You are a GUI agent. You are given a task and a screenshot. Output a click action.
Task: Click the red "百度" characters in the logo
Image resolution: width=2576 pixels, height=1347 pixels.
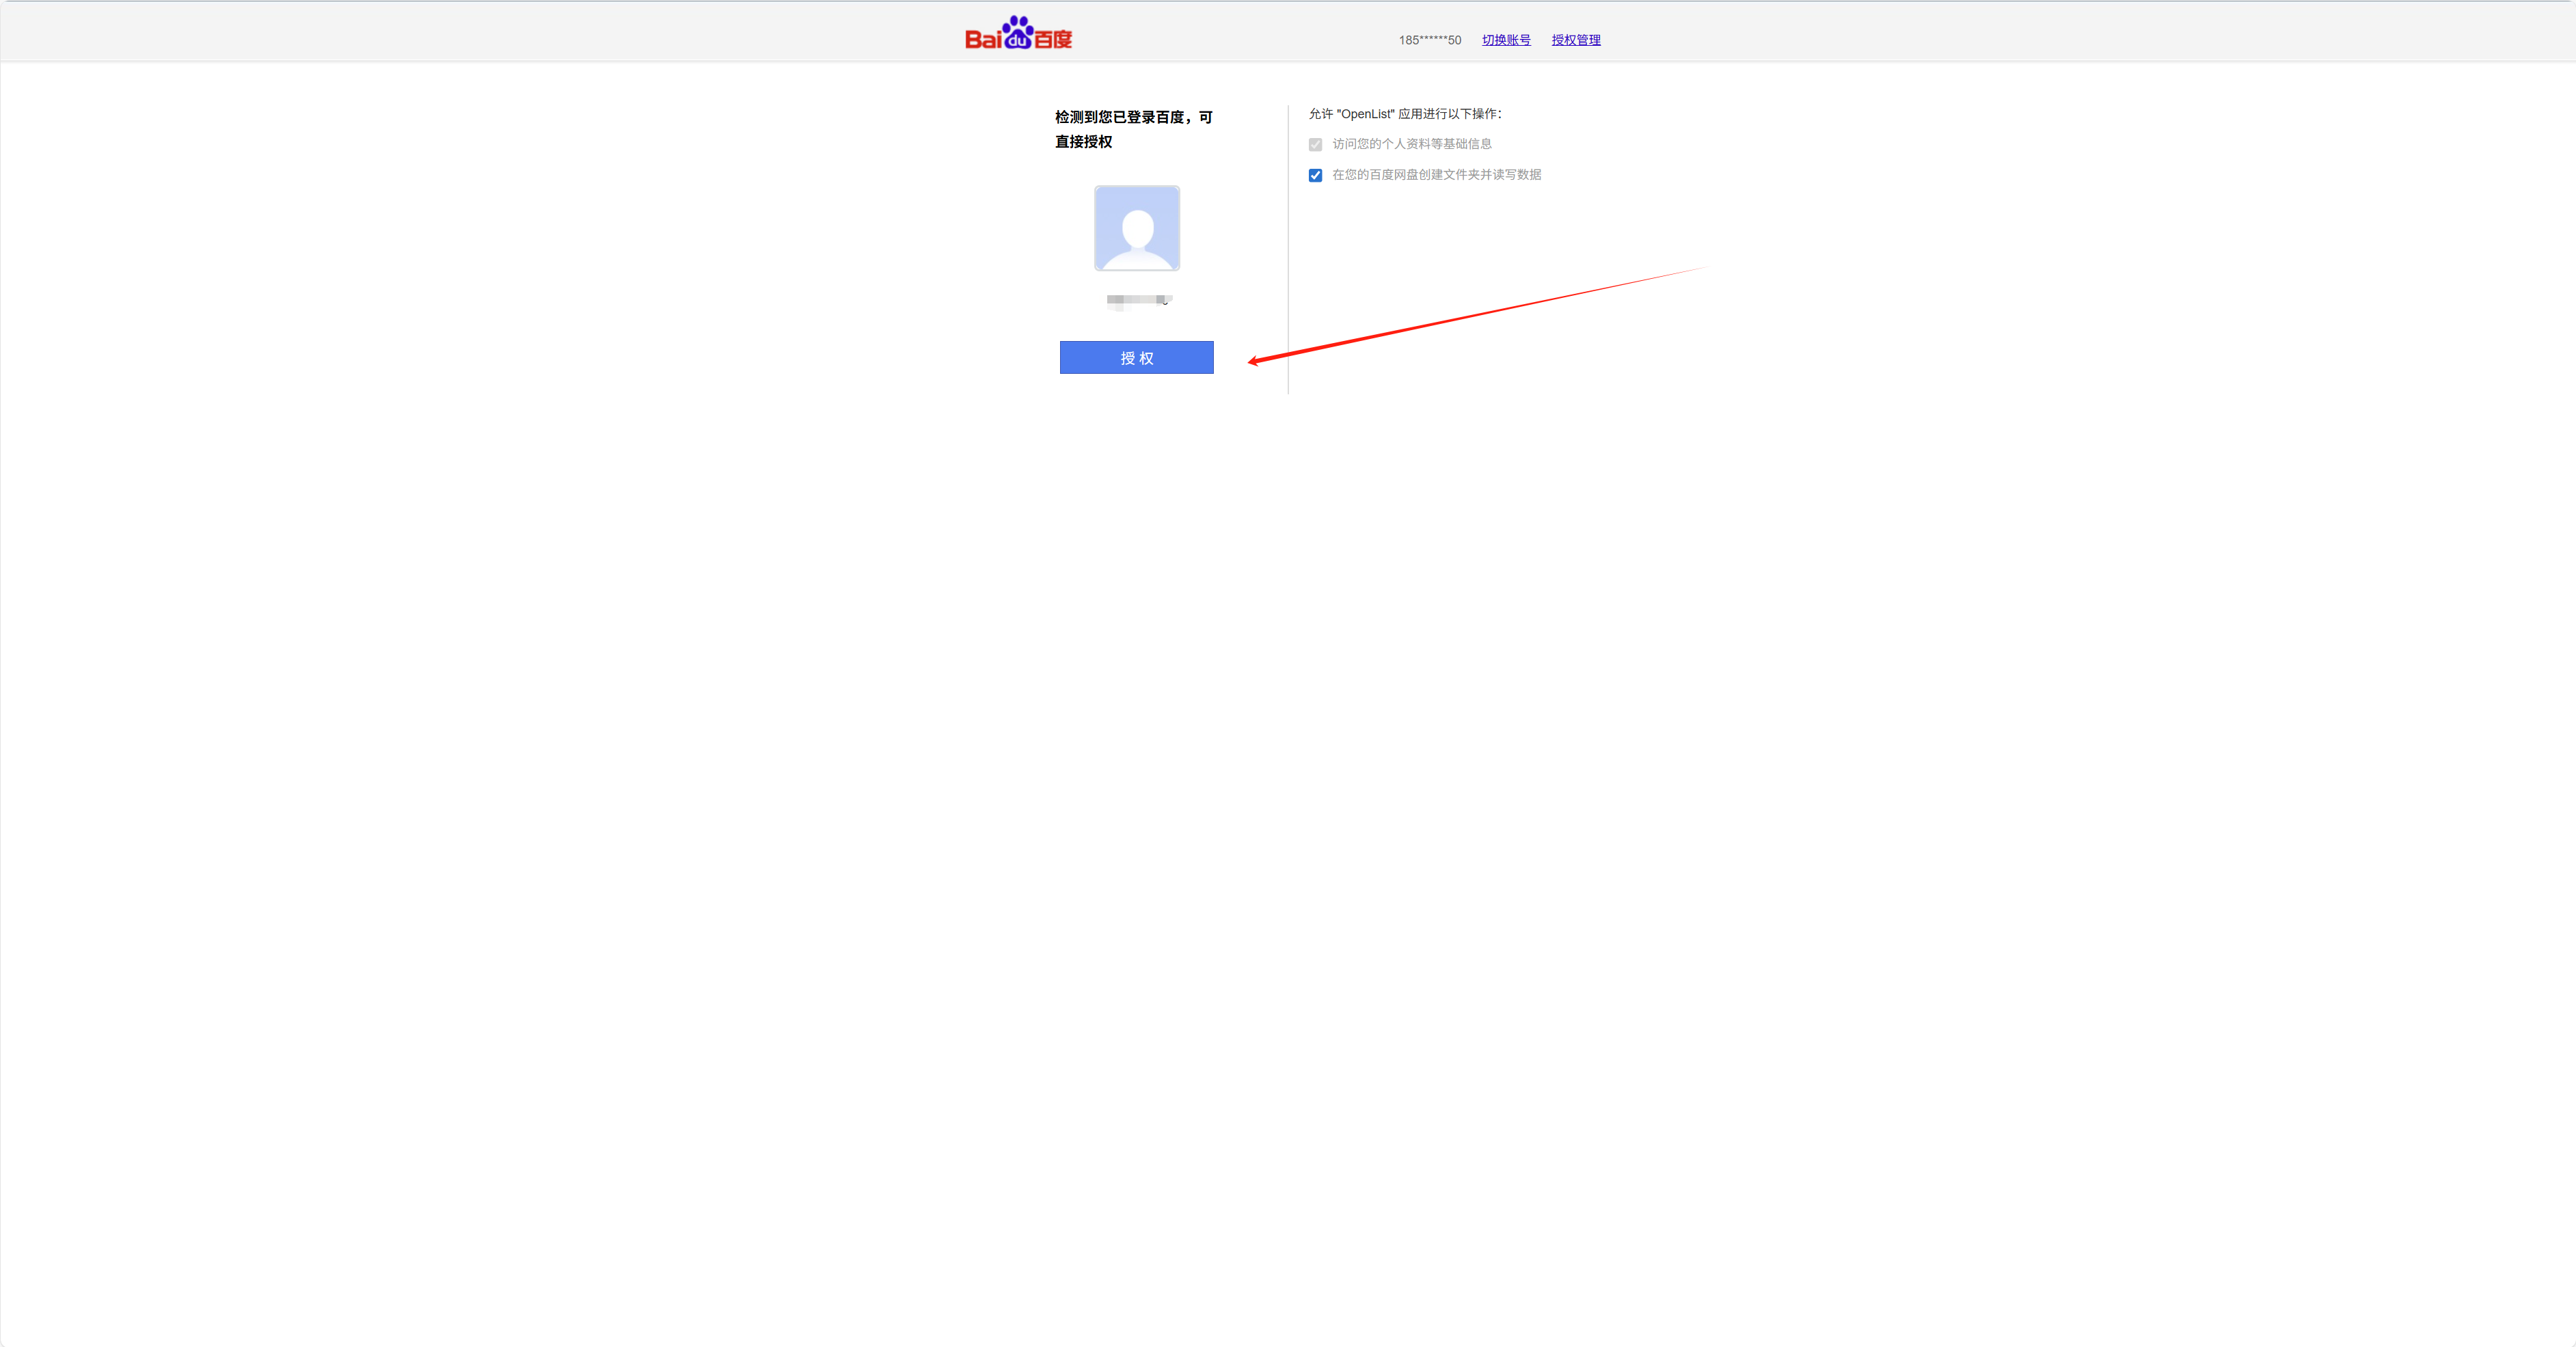pos(1053,39)
